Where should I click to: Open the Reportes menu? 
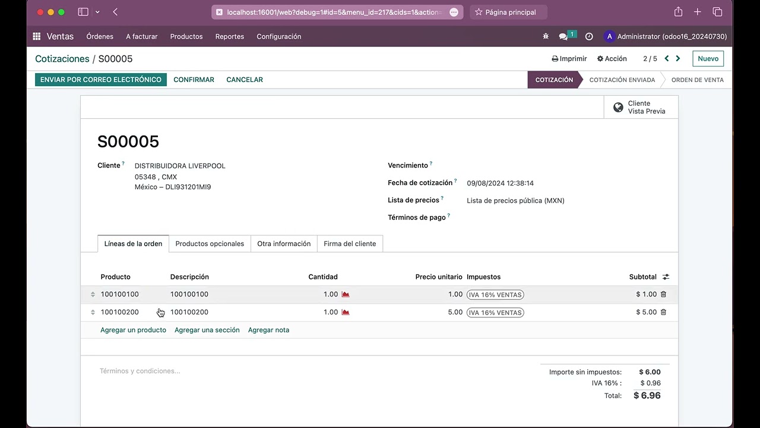click(230, 36)
